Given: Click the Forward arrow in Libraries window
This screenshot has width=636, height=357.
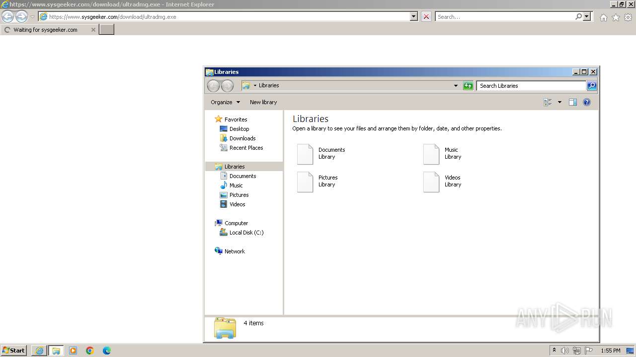Looking at the screenshot, I should click(x=227, y=86).
